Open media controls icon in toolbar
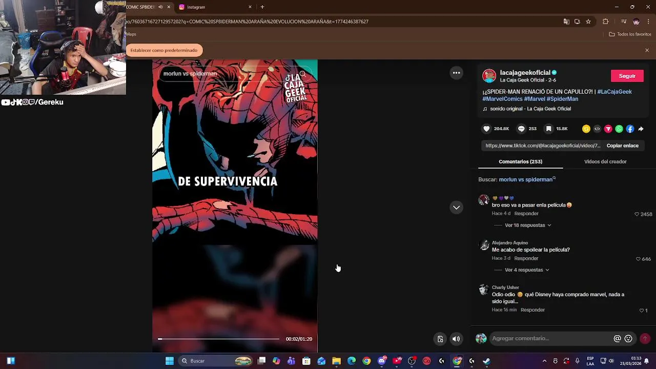The width and height of the screenshot is (656, 369). 623,22
